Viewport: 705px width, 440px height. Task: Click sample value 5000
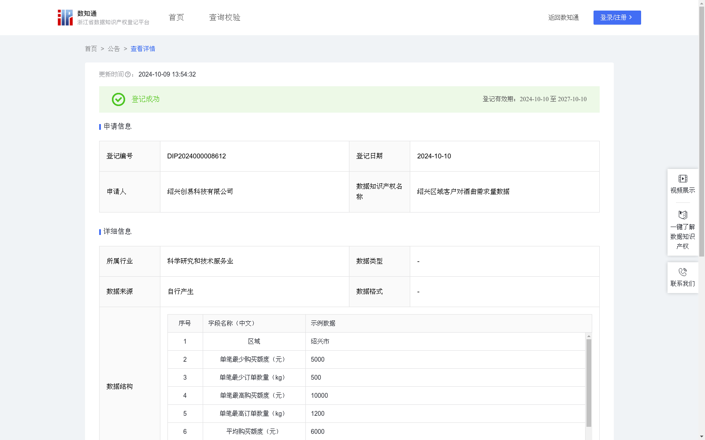[318, 359]
